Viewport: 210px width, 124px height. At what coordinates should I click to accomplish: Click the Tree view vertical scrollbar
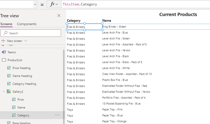click(x=64, y=86)
